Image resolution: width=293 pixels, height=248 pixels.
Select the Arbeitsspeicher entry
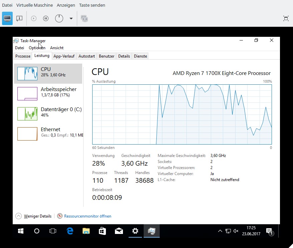click(x=48, y=94)
